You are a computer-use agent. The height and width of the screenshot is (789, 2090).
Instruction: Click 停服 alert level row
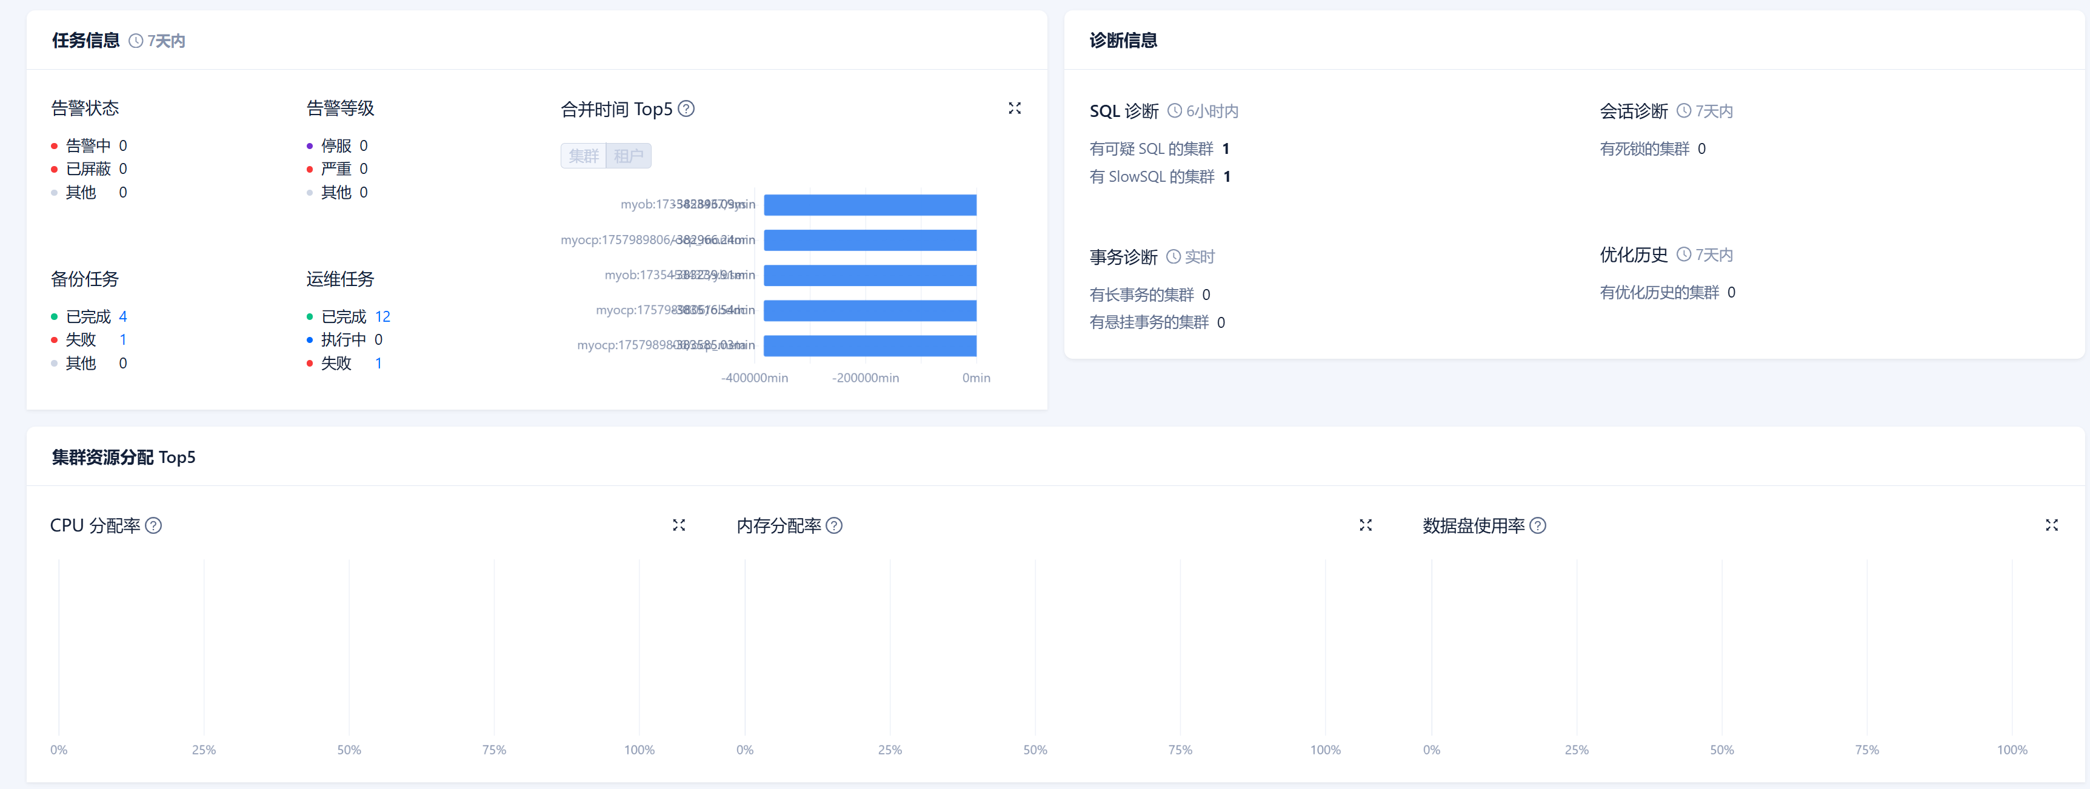click(x=338, y=146)
